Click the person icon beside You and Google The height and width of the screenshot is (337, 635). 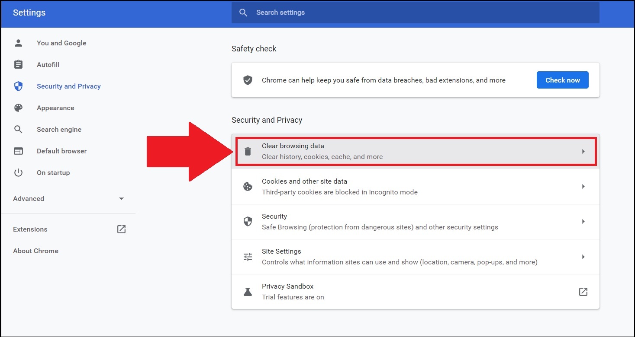click(x=18, y=43)
